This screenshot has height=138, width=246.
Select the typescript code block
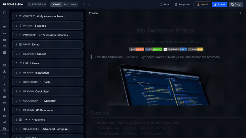pos(48,101)
